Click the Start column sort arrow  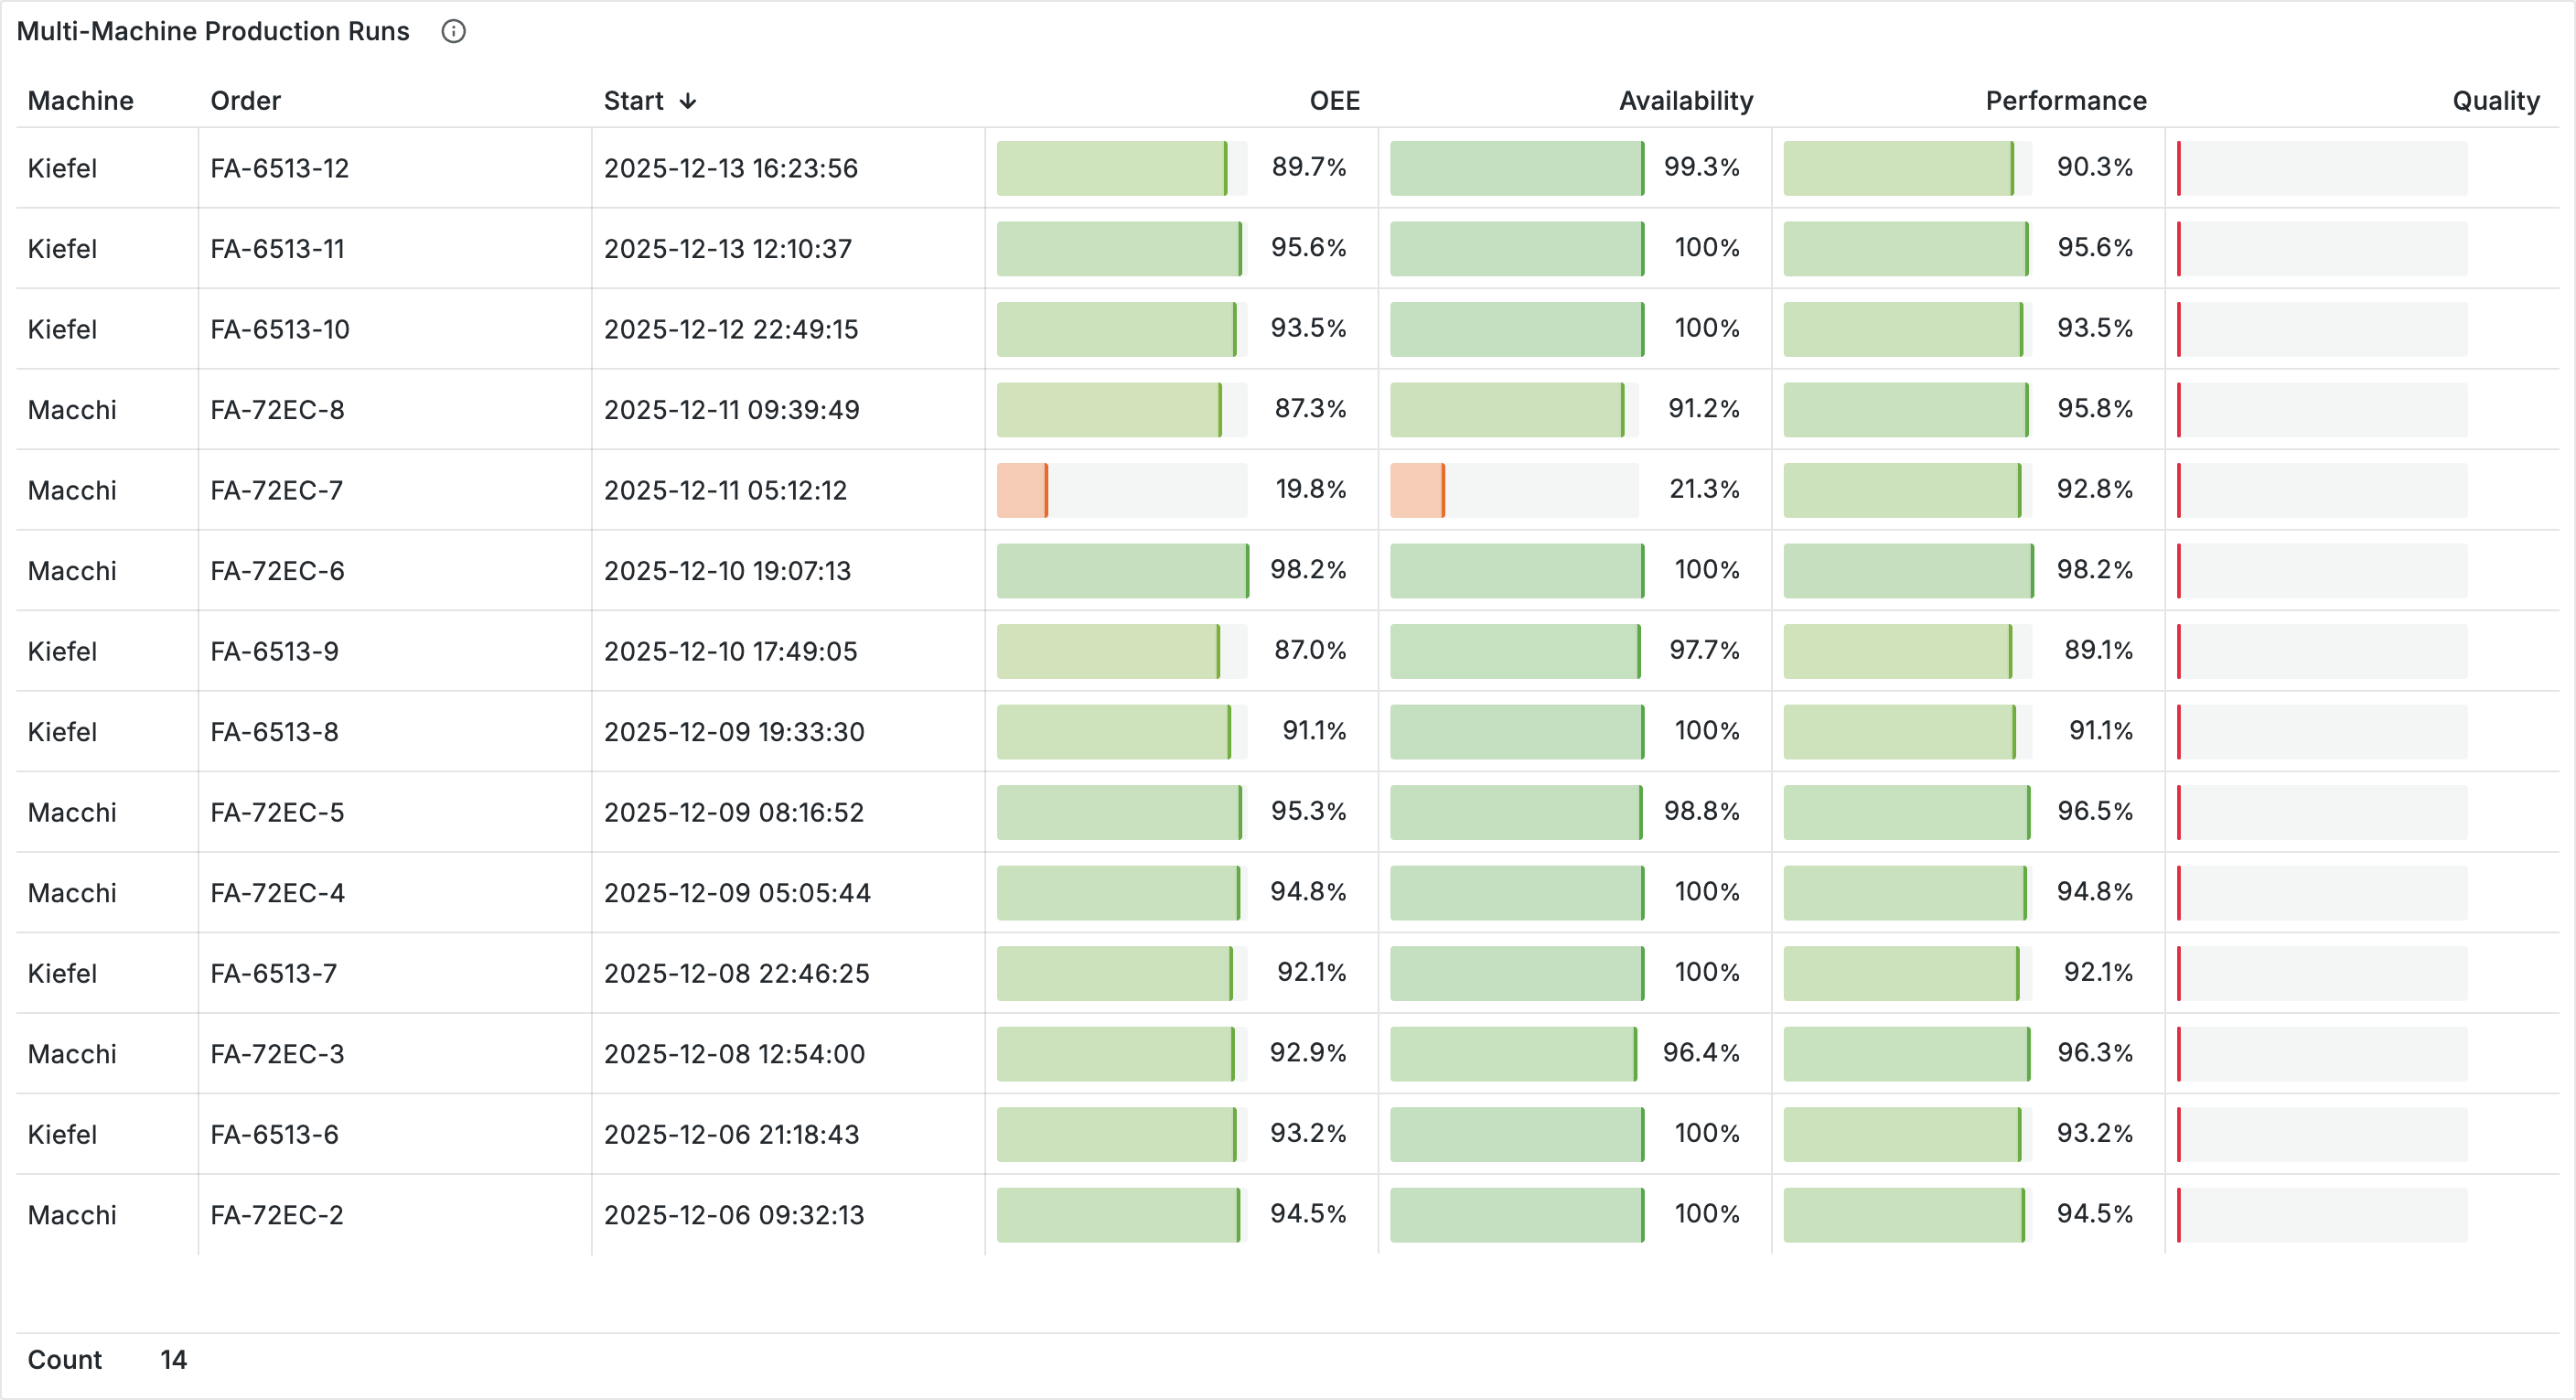(x=688, y=101)
